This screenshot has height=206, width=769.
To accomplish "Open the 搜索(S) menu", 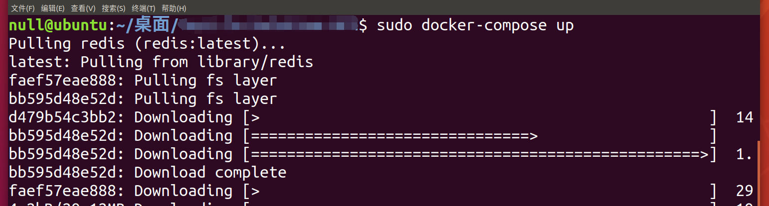I will [x=114, y=8].
